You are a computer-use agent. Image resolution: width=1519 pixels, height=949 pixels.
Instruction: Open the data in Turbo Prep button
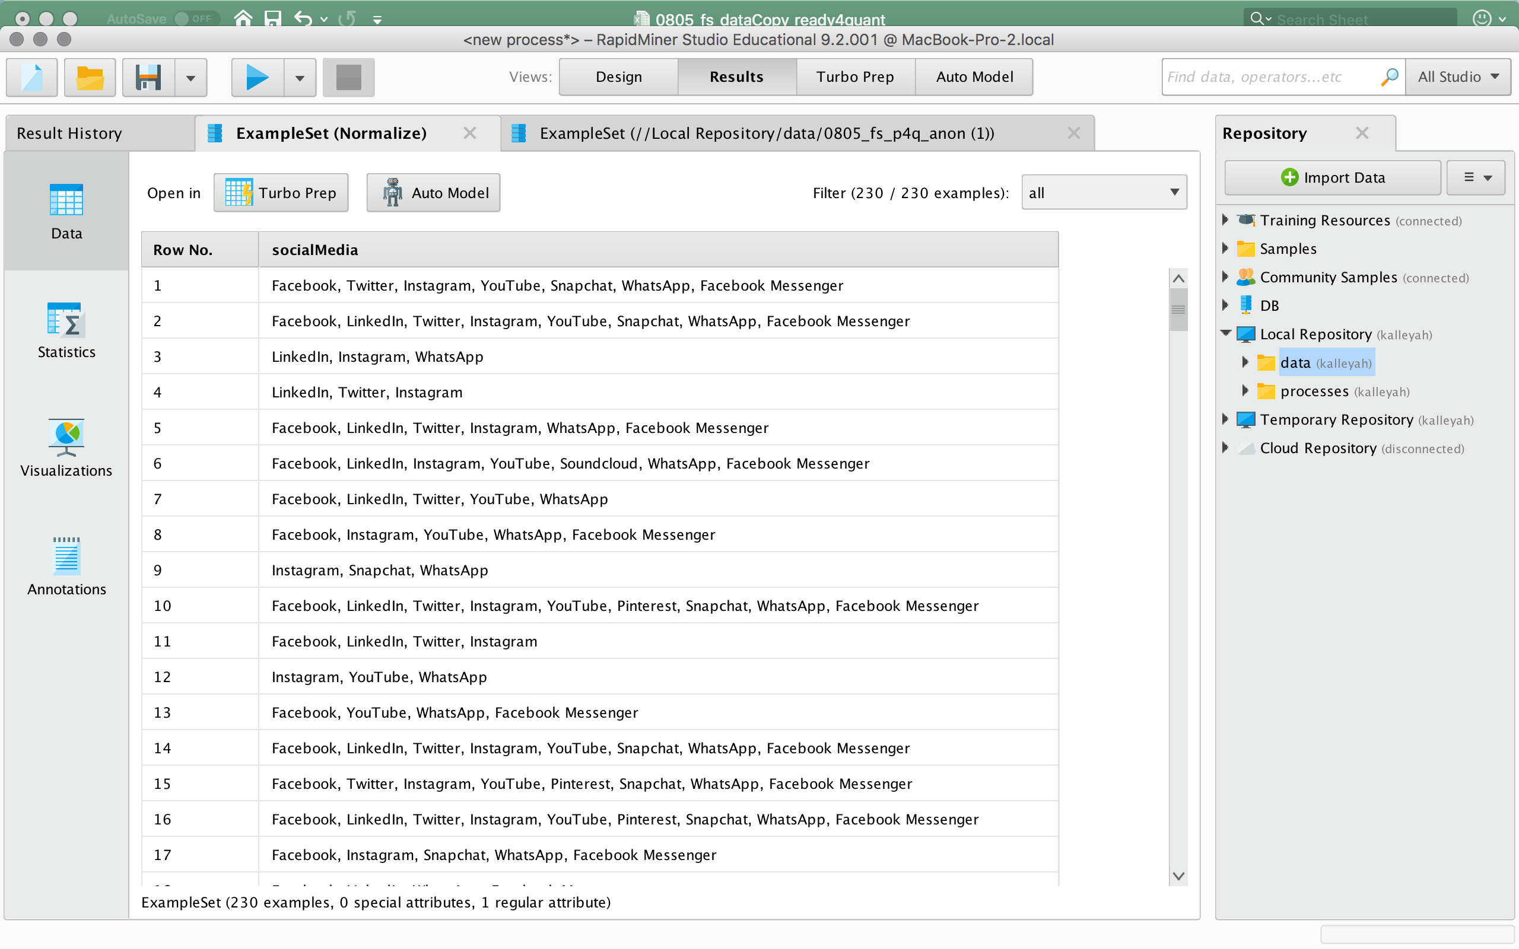pyautogui.click(x=281, y=193)
